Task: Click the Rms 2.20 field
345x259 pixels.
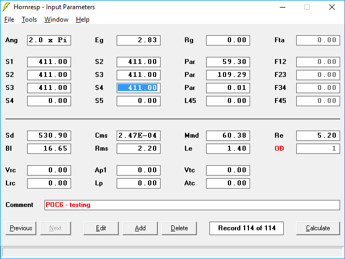Action: point(139,148)
